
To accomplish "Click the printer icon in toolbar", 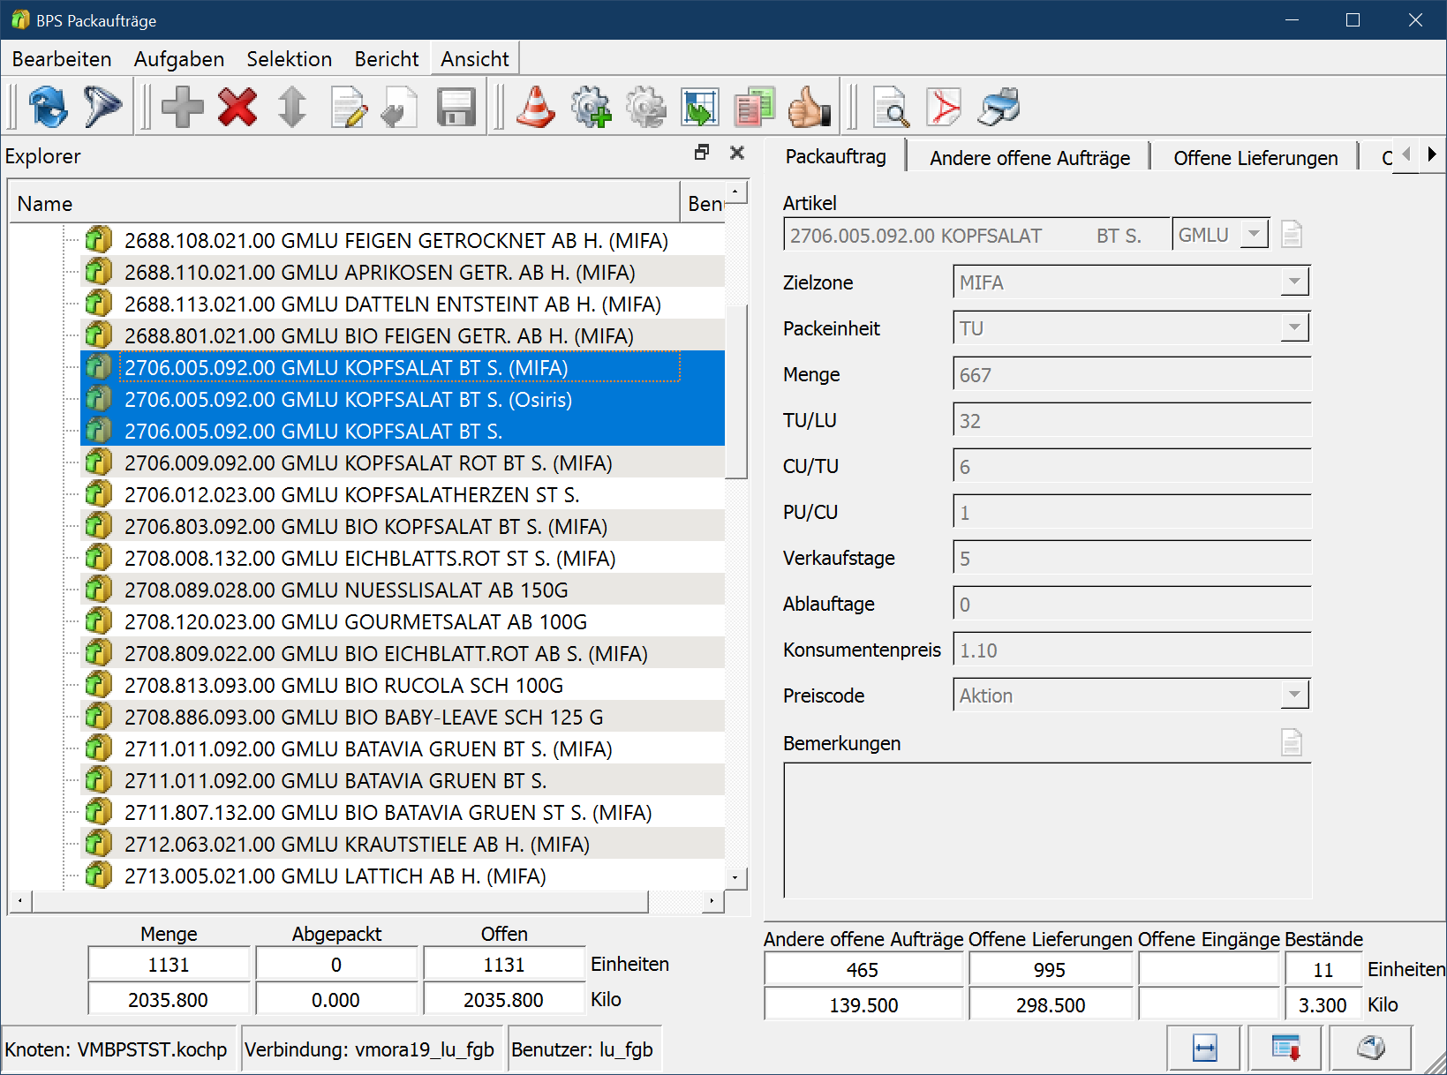I will (999, 108).
